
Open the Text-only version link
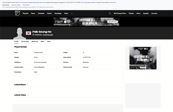(x=16, y=5)
